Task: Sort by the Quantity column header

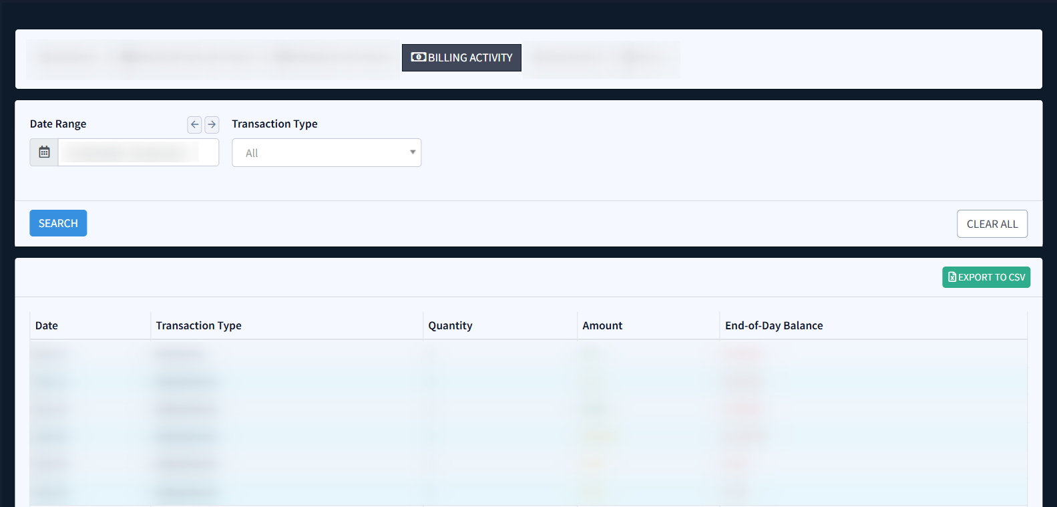Action: pyautogui.click(x=450, y=325)
